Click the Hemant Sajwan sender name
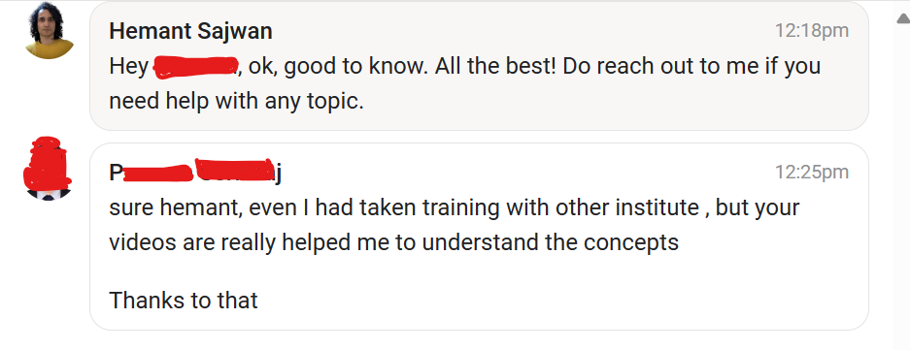The image size is (910, 350). click(190, 31)
